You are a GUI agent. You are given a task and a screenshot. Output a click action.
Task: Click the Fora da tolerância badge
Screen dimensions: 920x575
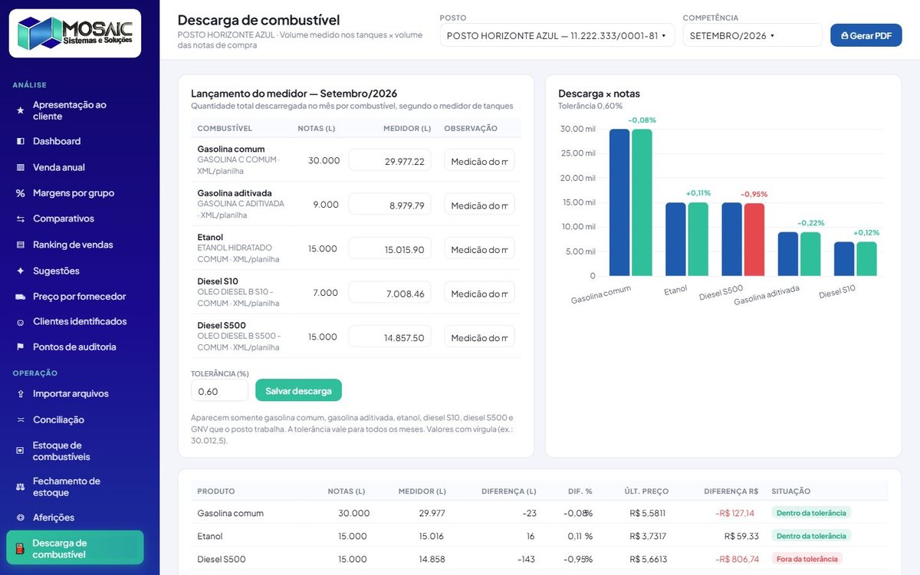coord(807,559)
